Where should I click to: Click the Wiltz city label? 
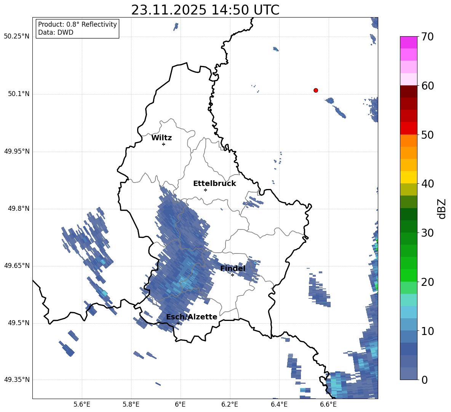pyautogui.click(x=162, y=138)
